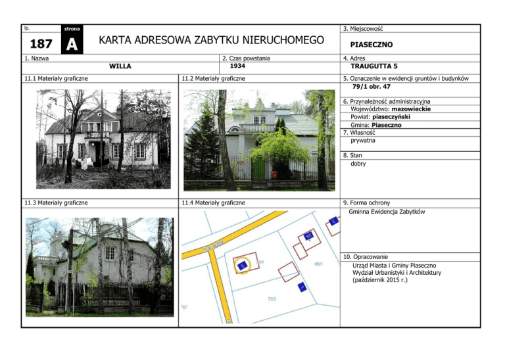This screenshot has width=505, height=357.
Task: Click the parcel label 67 on the map
Action: (x=185, y=307)
